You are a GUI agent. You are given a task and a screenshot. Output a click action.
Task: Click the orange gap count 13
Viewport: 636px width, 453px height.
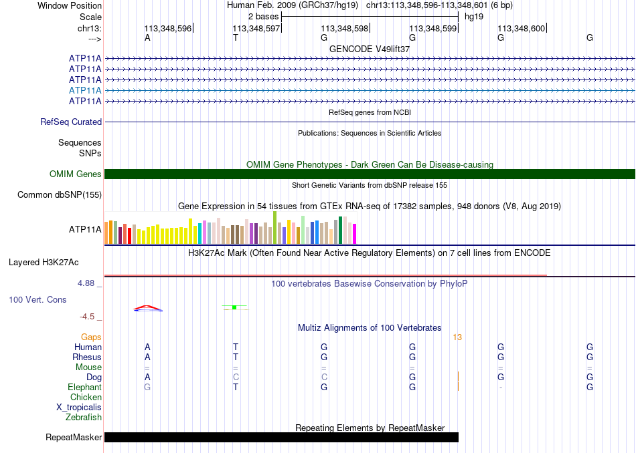pos(457,337)
